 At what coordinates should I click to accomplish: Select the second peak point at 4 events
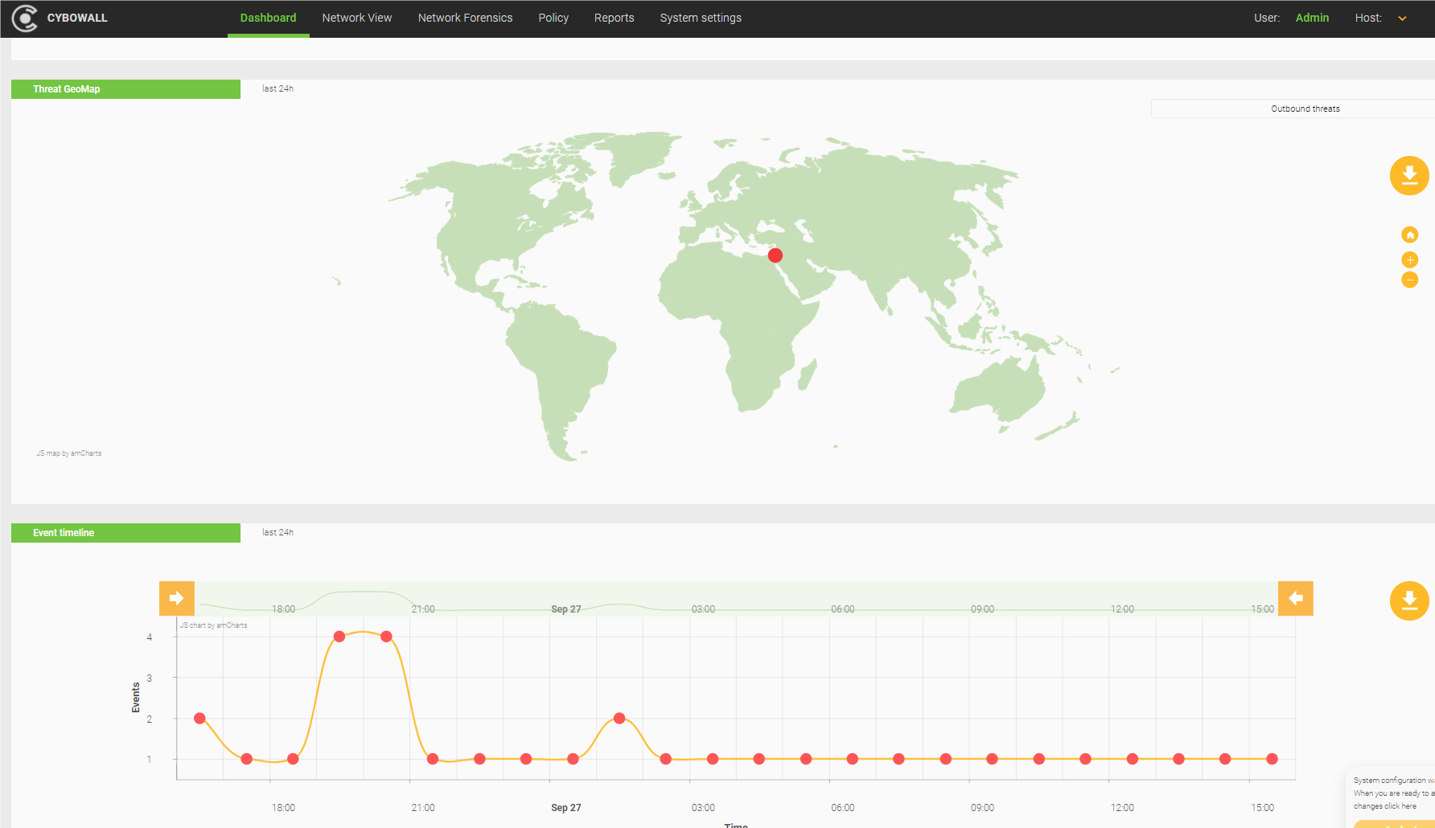click(x=386, y=637)
